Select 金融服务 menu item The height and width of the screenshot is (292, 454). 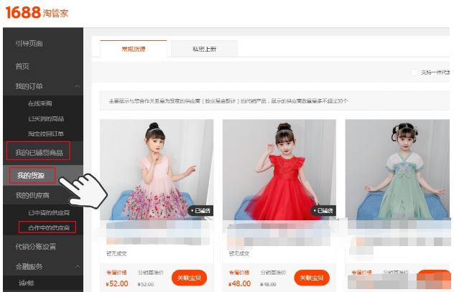pos(29,266)
